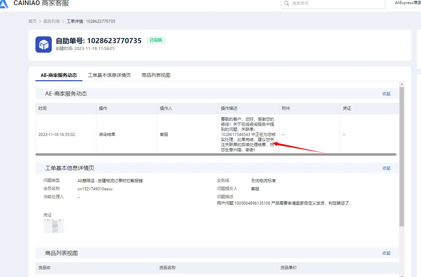Click the 操作人 column header
The image size is (421, 277).
(188, 108)
